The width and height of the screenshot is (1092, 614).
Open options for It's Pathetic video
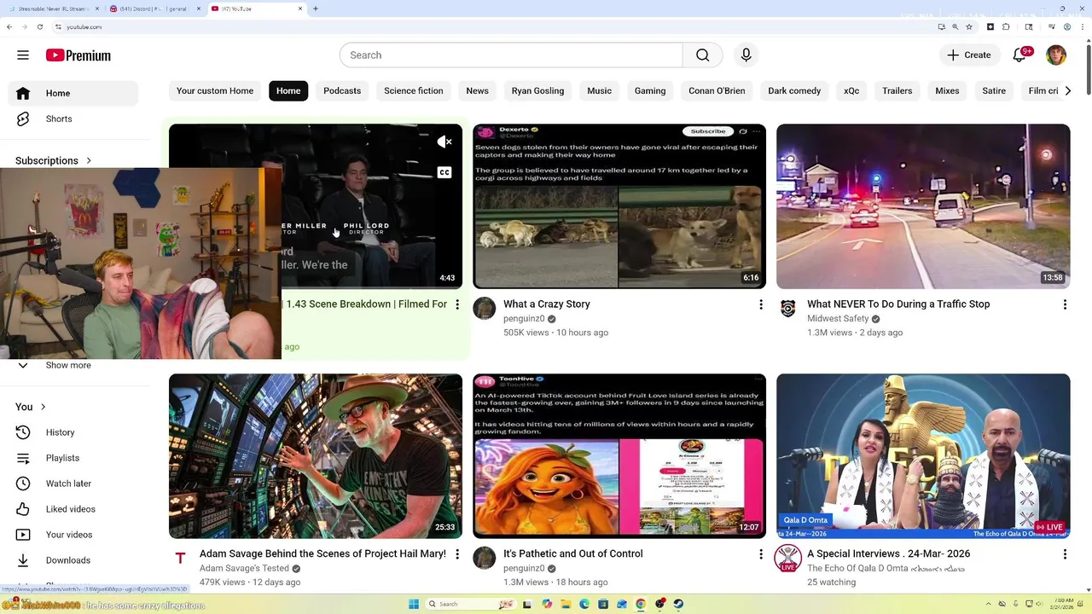pyautogui.click(x=761, y=554)
